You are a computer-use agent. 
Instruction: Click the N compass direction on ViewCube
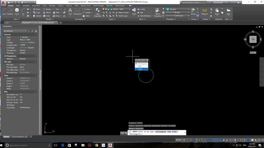point(253,32)
